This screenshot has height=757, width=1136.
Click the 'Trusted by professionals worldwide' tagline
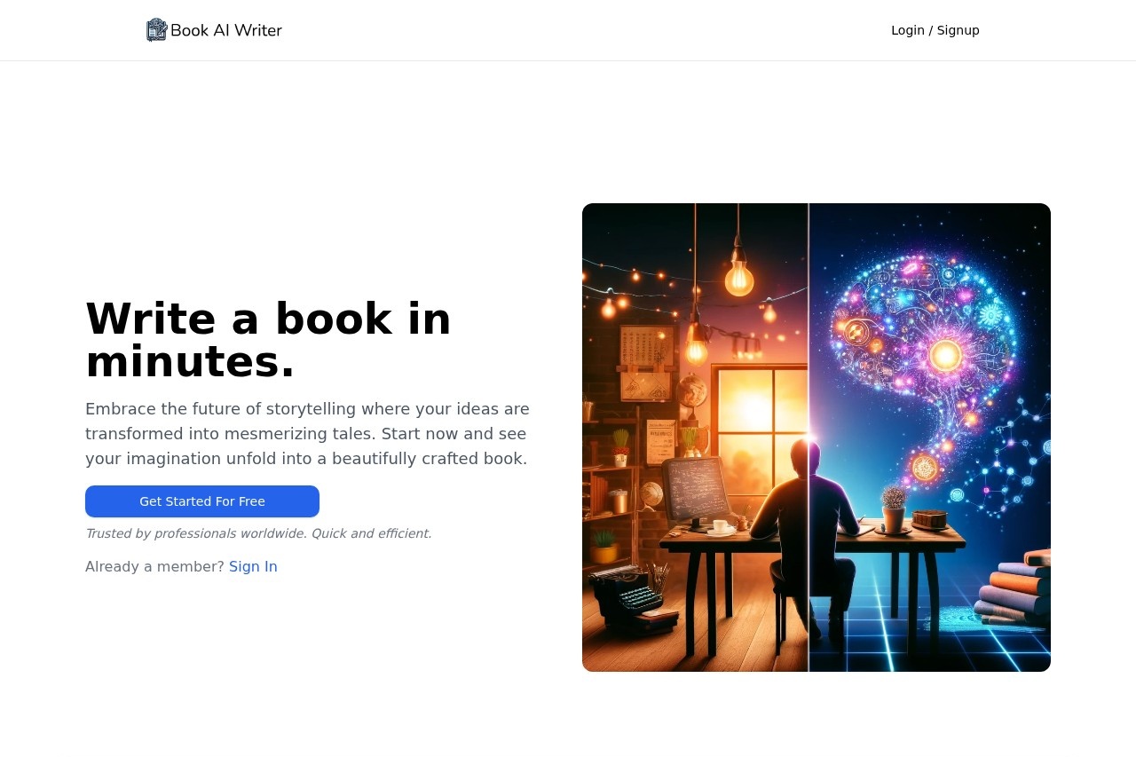258,533
